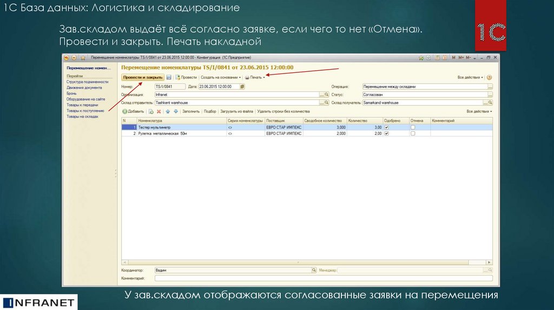Click the M- button in title bar
Viewport: 554px width, 310px height.
[468, 57]
